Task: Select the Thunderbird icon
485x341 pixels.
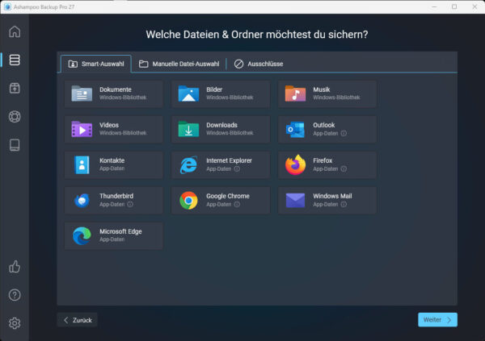Action: pos(82,200)
